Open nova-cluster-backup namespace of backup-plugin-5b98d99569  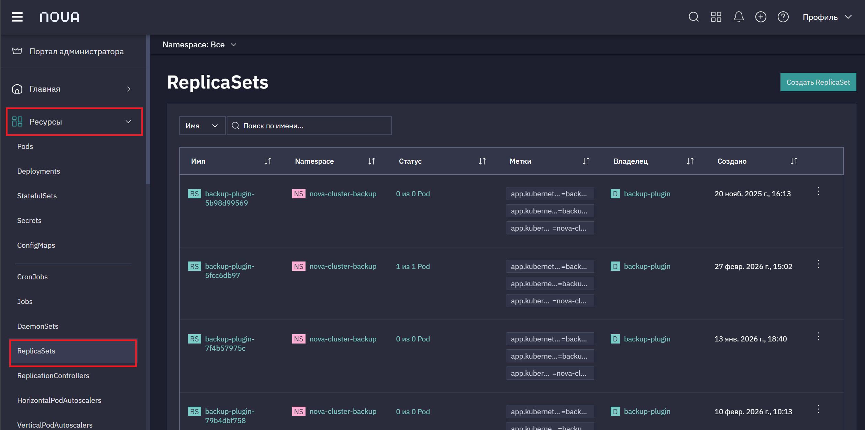click(x=343, y=194)
